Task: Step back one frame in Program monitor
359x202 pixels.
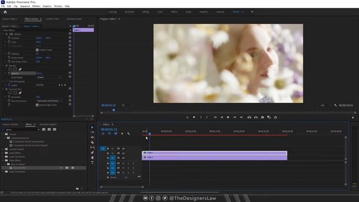Action: tap(222, 117)
